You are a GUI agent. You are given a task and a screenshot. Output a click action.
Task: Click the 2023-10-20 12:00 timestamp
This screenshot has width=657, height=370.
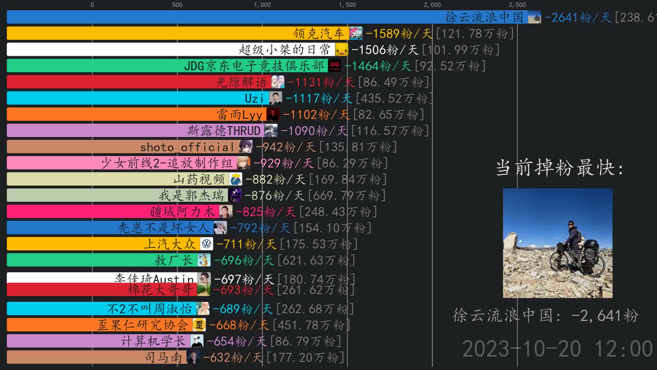(557, 349)
